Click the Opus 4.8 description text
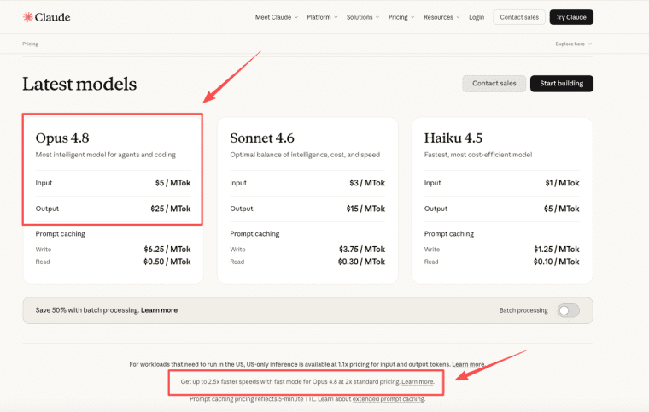649x412 pixels. (106, 155)
